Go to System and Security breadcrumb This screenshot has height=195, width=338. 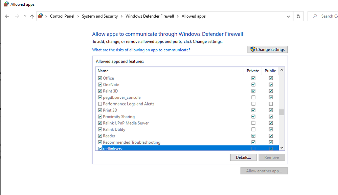tap(100, 16)
